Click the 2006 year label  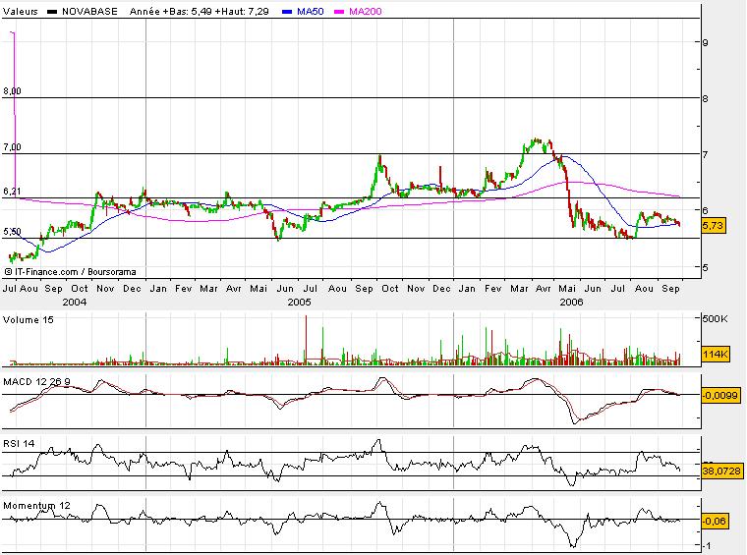tap(571, 303)
